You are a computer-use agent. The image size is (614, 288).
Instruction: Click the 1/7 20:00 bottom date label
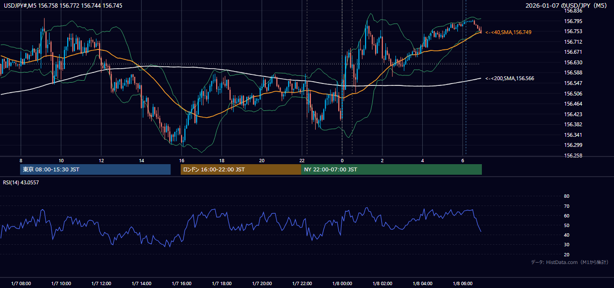pos(262,283)
